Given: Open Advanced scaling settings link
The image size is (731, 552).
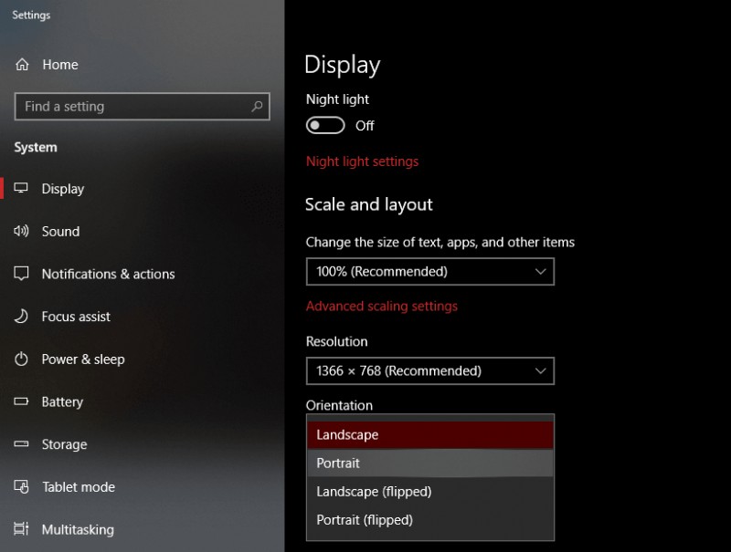Looking at the screenshot, I should [382, 307].
